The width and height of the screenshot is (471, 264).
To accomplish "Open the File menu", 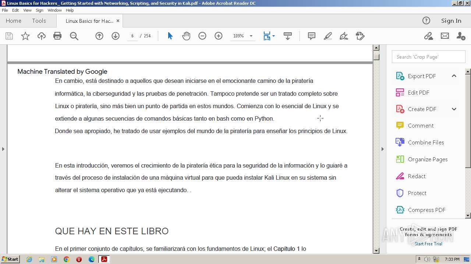I will pyautogui.click(x=5, y=10).
